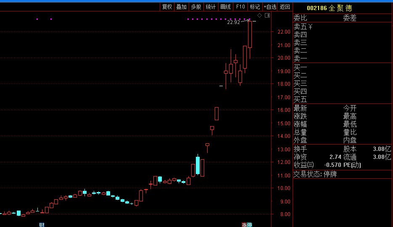The width and height of the screenshot is (393, 227).
Task: Click the 002186 全聚德 stock title
Action: coord(330,8)
